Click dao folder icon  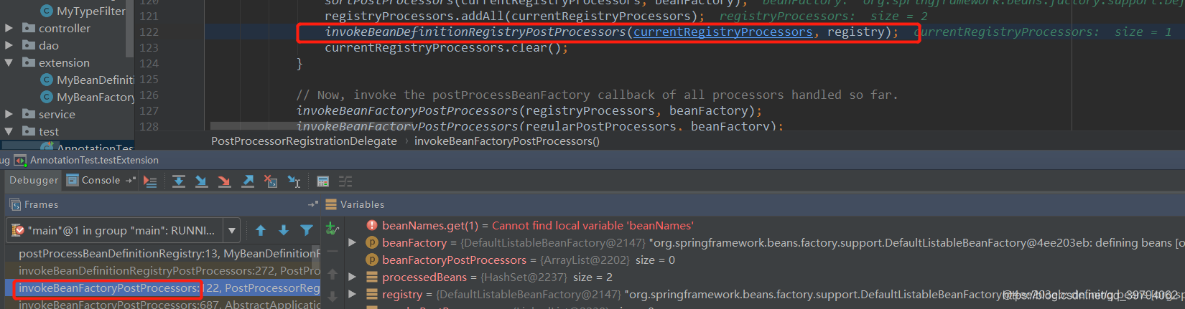pos(29,45)
